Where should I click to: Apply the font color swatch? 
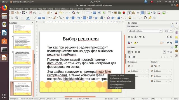[129, 43]
